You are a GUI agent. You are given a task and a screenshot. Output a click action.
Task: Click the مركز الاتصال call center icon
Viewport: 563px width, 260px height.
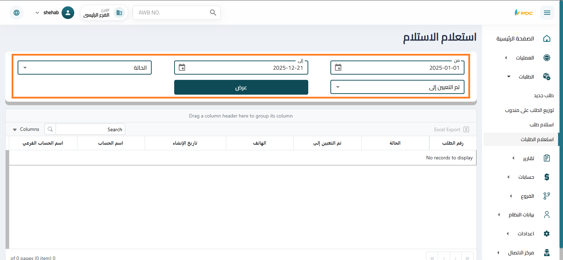[x=546, y=252]
